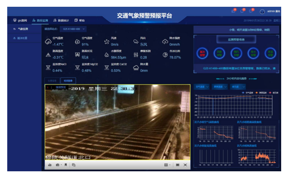292x174 pixels.
Task: Open the 空气温度 trend dropdown
Action: pyautogui.click(x=202, y=87)
